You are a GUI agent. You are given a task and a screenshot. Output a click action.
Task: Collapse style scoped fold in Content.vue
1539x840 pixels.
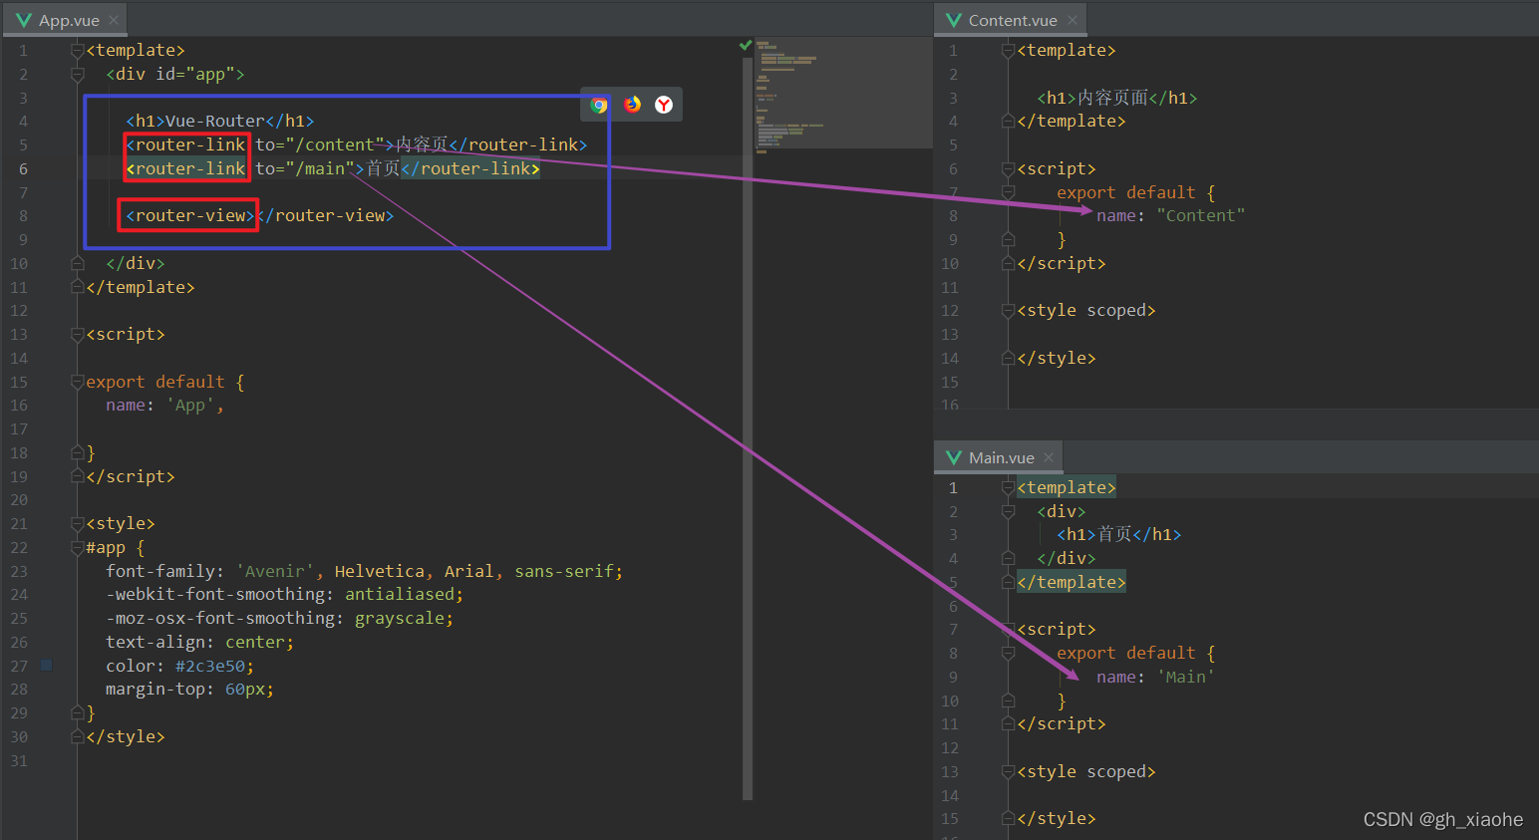coord(1008,311)
